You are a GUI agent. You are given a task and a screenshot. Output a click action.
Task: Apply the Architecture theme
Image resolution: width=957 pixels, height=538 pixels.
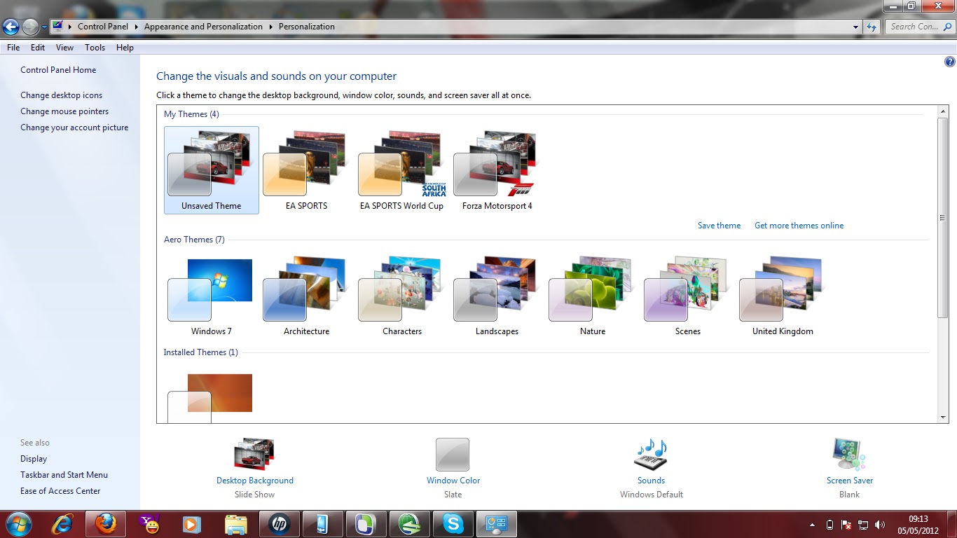[306, 296]
